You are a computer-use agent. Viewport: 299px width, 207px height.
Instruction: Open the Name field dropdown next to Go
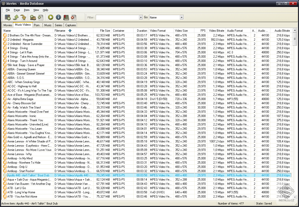click(x=182, y=17)
